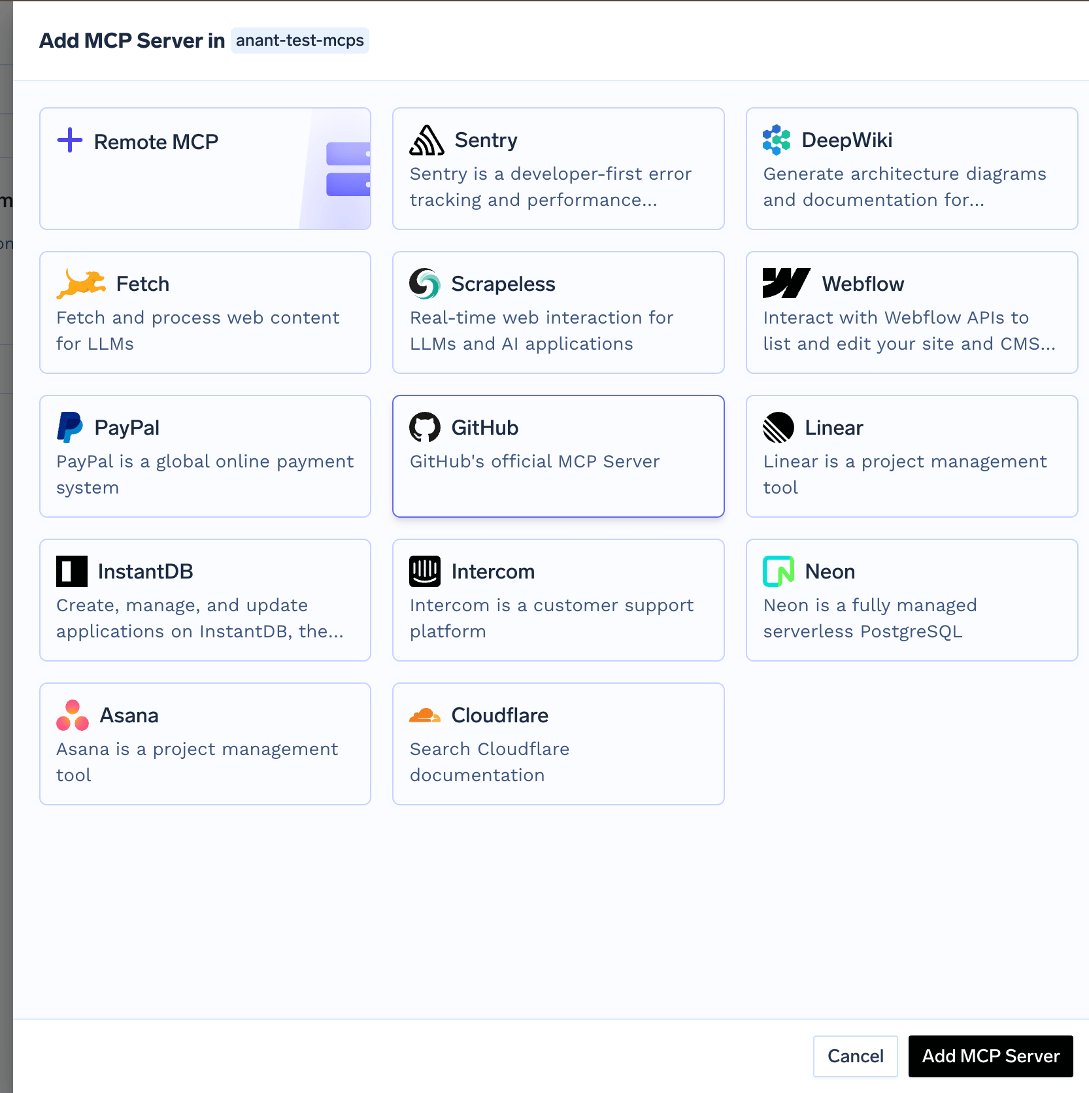
Task: Click the PayPal logo icon
Action: pyautogui.click(x=70, y=428)
